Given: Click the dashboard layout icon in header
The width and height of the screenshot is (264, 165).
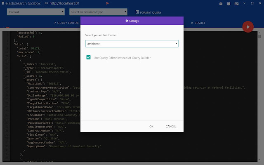Looking at the screenshot, I should click(x=236, y=4).
